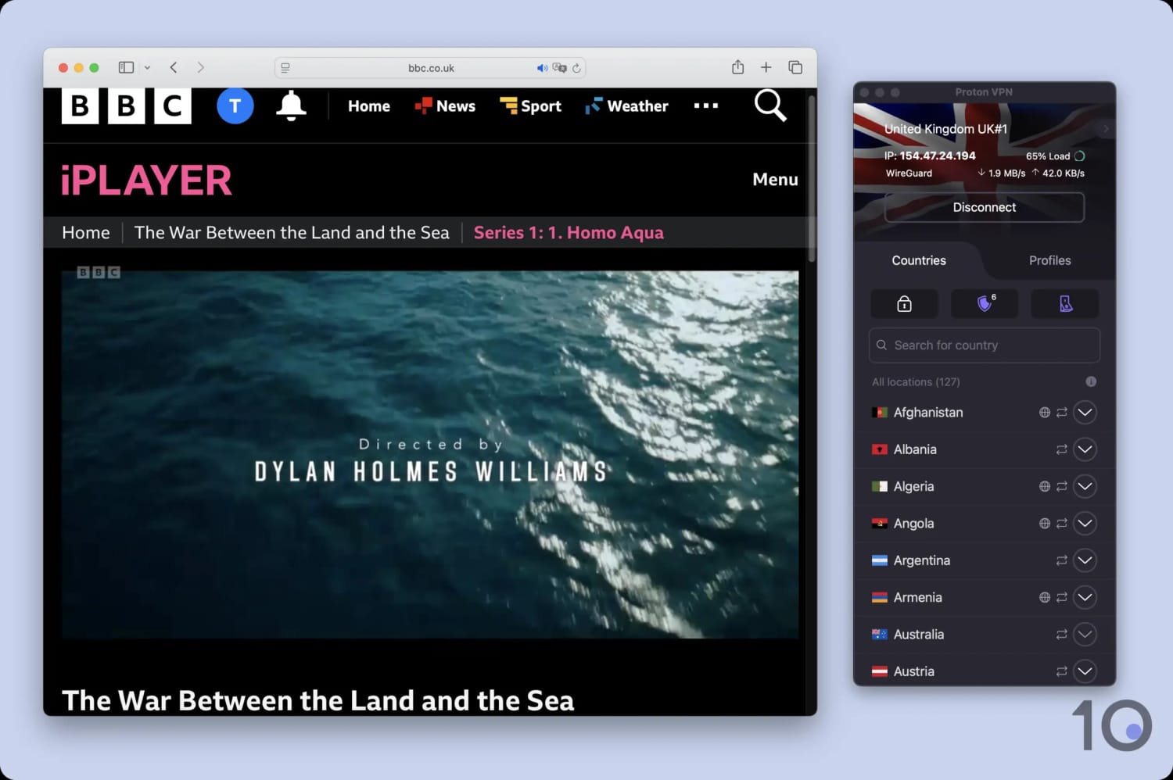
Task: Open BBC notifications bell
Action: (291, 106)
